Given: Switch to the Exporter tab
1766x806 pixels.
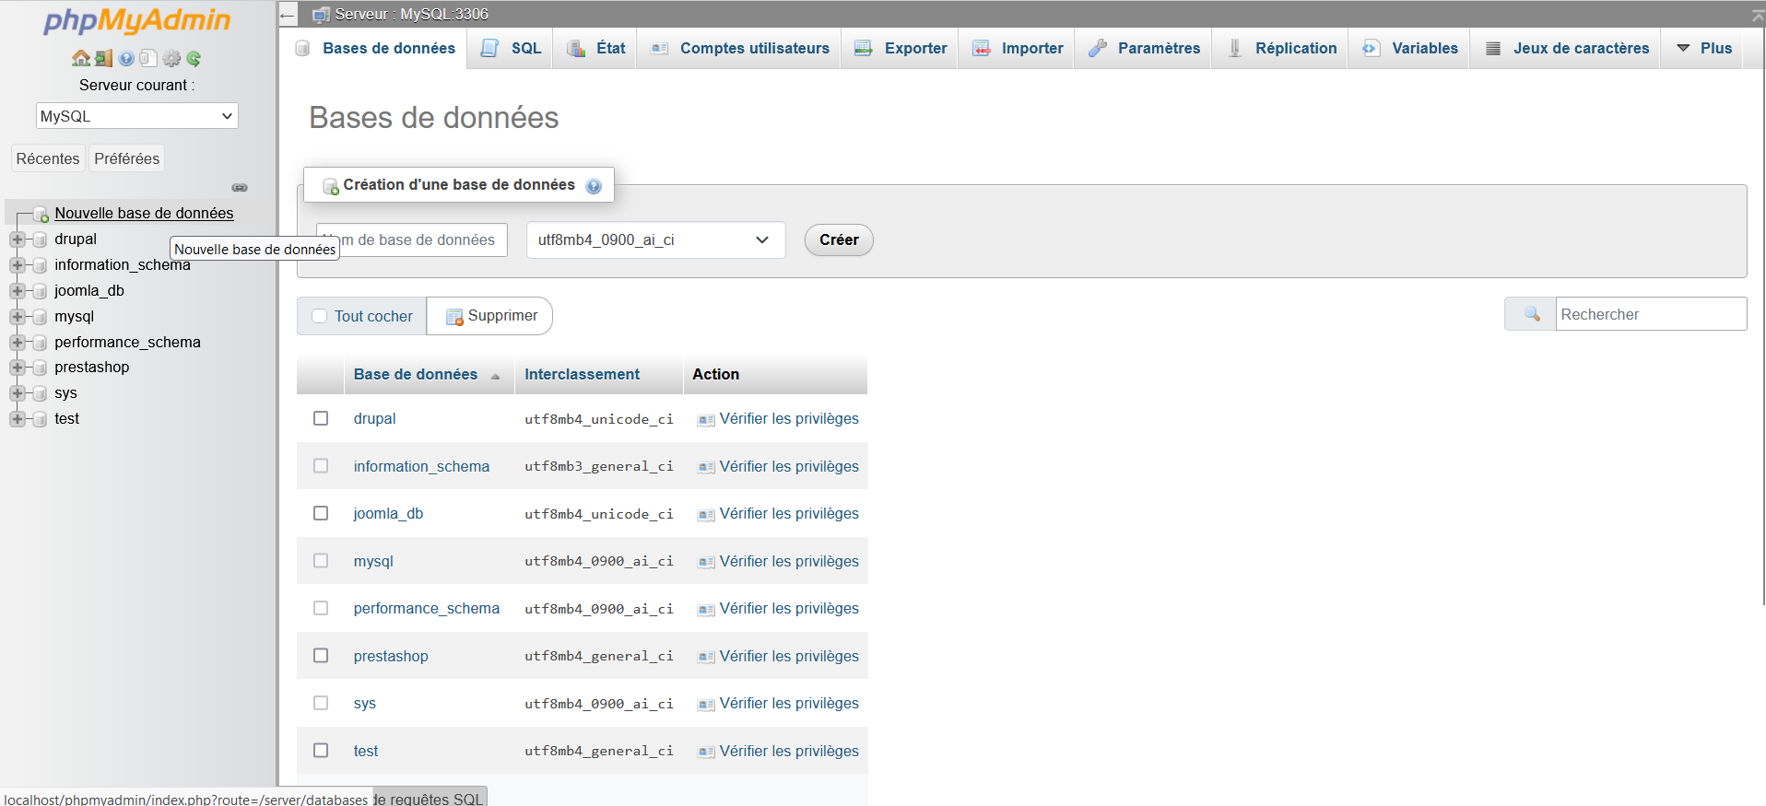Looking at the screenshot, I should [900, 48].
